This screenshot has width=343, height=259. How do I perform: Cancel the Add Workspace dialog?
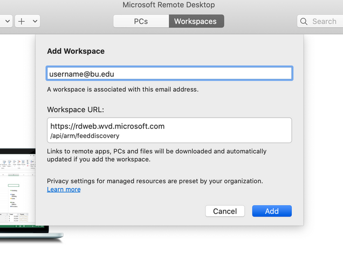(225, 211)
